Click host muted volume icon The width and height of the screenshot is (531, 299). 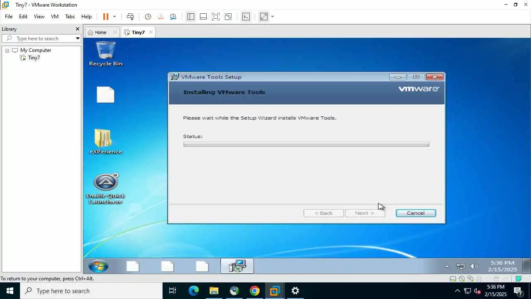pos(477,291)
